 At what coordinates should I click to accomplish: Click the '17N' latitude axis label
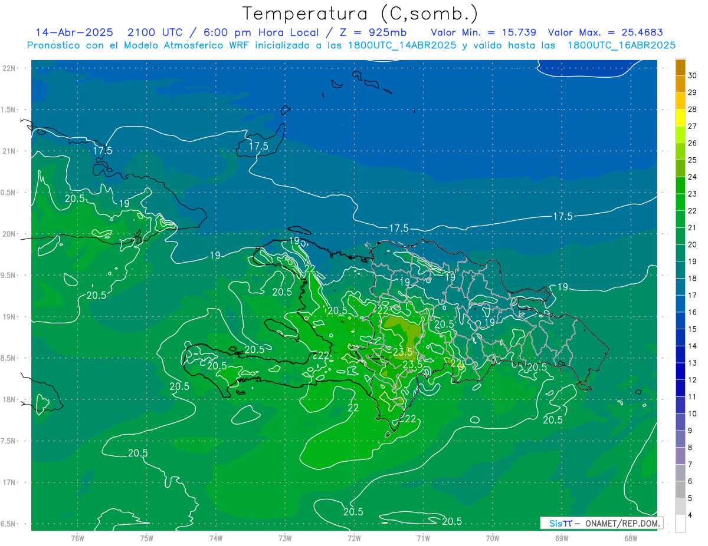(10, 482)
